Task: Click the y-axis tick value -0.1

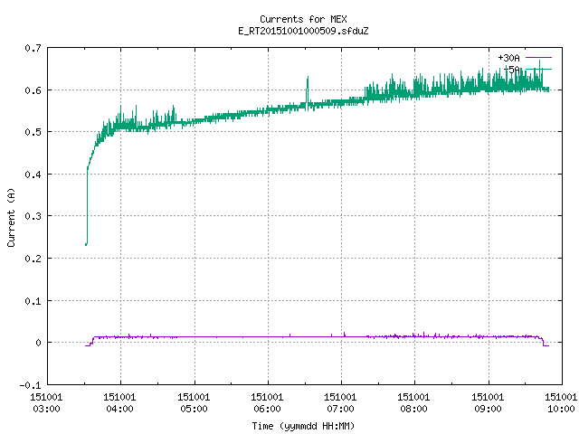Action: click(x=30, y=385)
